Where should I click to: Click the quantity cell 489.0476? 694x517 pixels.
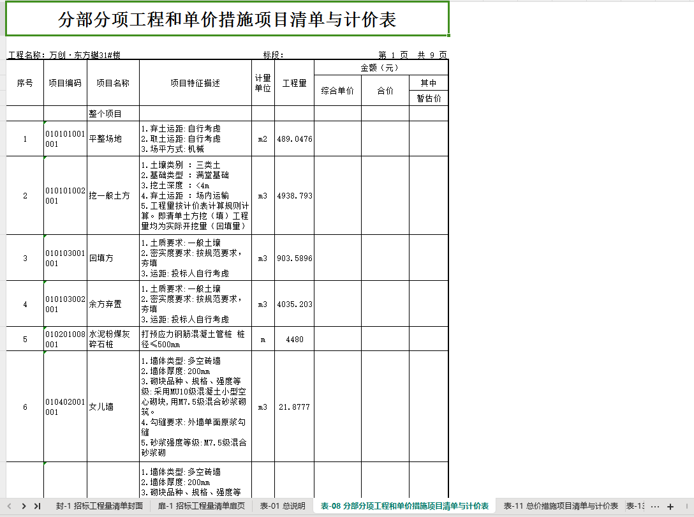(294, 139)
